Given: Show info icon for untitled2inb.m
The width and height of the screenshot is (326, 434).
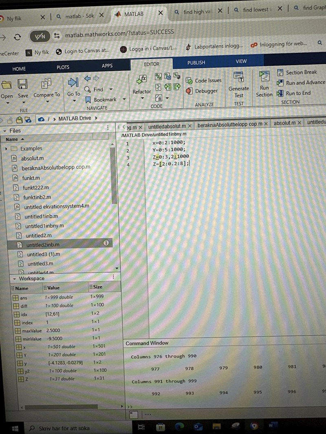Looking at the screenshot, I should coord(106,243).
